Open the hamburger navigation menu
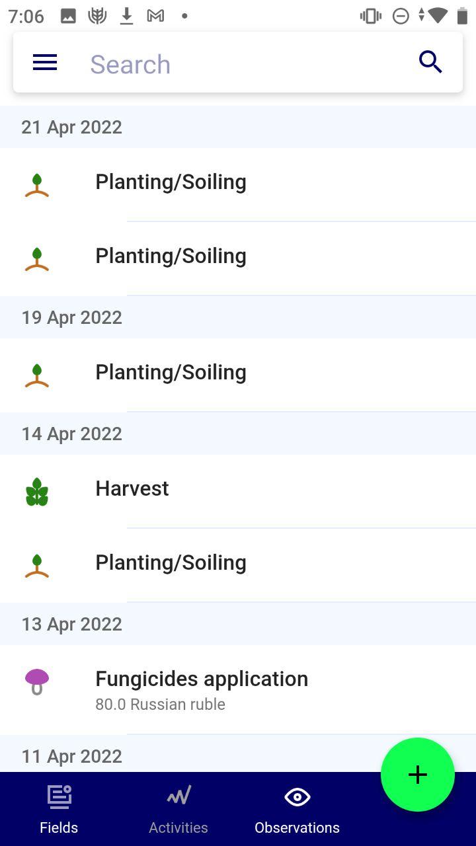The image size is (476, 846). pyautogui.click(x=45, y=63)
